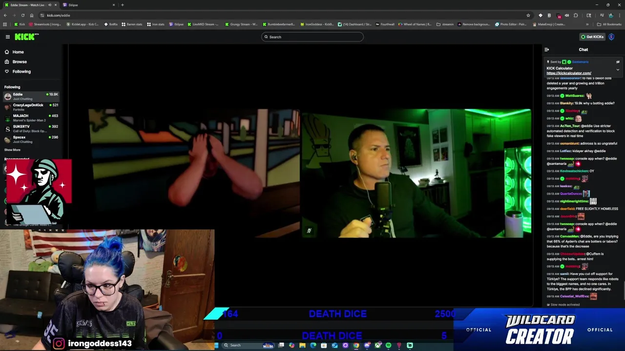The width and height of the screenshot is (625, 351).
Task: Click username MattSuarez in chat
Action: [574, 96]
